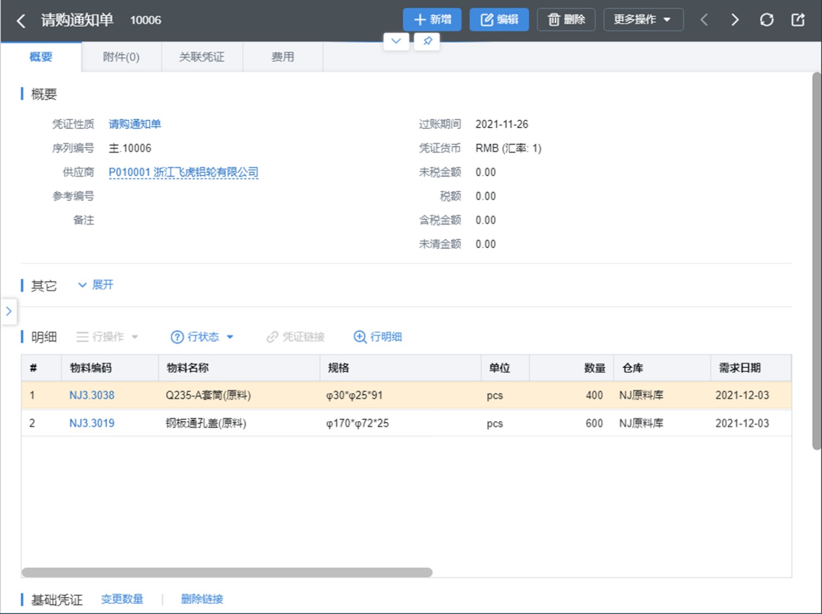The height and width of the screenshot is (614, 822).
Task: Expand the 其它 section via 展开
Action: pos(96,285)
